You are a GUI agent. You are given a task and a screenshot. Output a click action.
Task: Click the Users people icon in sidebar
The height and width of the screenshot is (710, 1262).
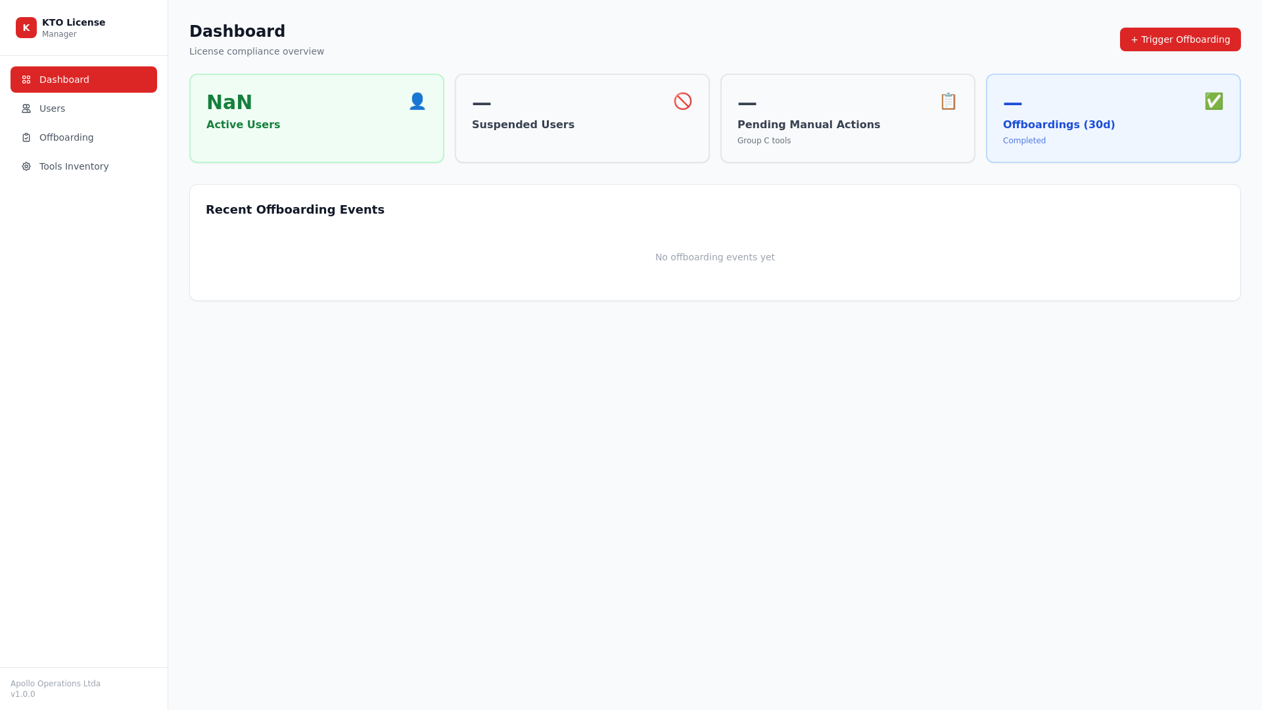[26, 108]
